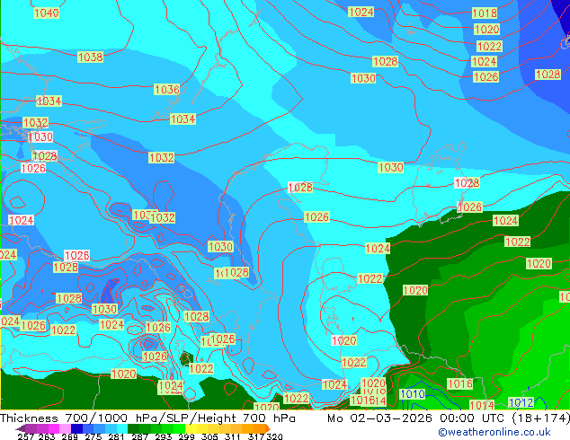This screenshot has width=570, height=440.
Task: Click the 1022 label between 1020 and 1024 top right
Action: [x=489, y=47]
